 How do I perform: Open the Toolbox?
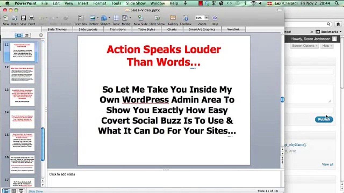pos(185,18)
